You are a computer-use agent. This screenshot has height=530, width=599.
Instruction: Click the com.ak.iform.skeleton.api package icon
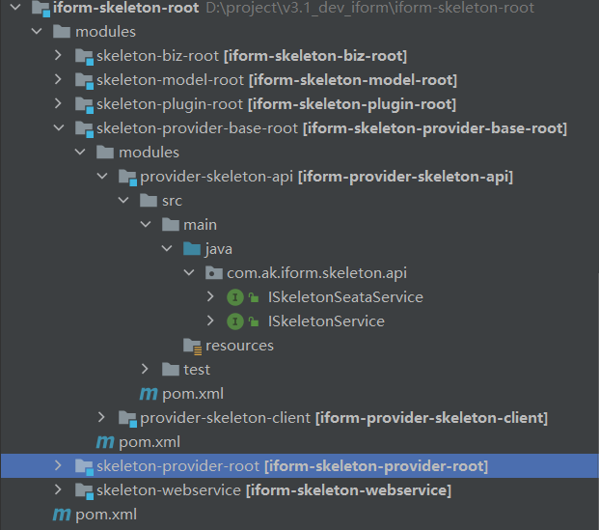[x=214, y=273]
